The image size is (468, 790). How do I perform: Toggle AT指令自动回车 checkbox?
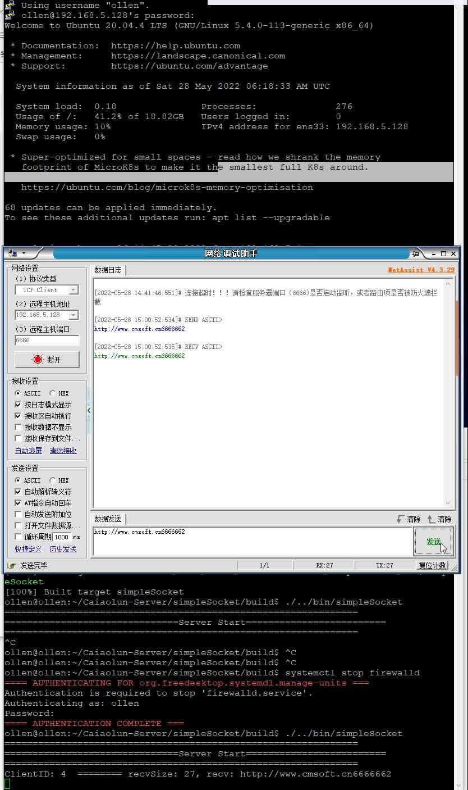click(x=18, y=503)
